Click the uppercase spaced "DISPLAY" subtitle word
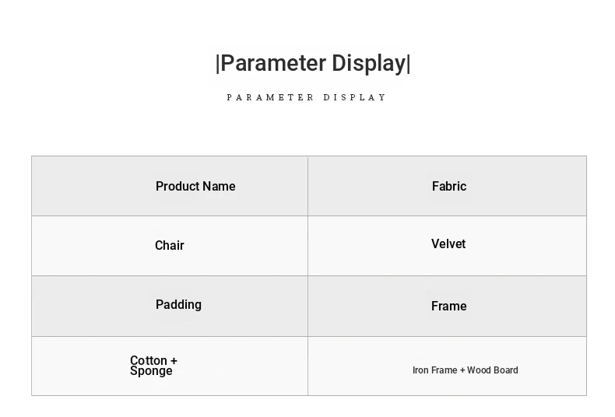This screenshot has width=615, height=417. tap(355, 98)
